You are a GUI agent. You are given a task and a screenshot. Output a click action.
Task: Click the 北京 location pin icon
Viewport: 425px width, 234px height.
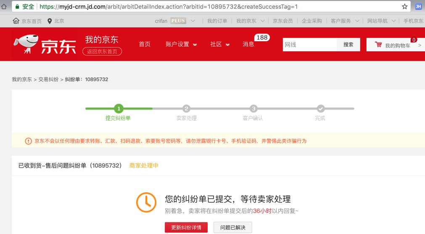50,21
